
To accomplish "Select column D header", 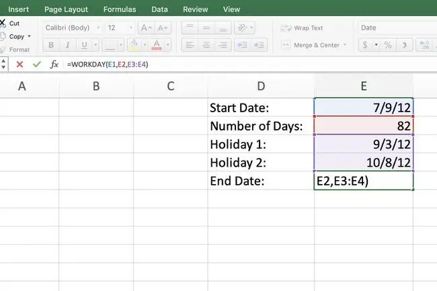I will tap(261, 86).
